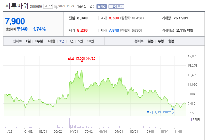Click the 04/03 date axis label

pos(74,131)
